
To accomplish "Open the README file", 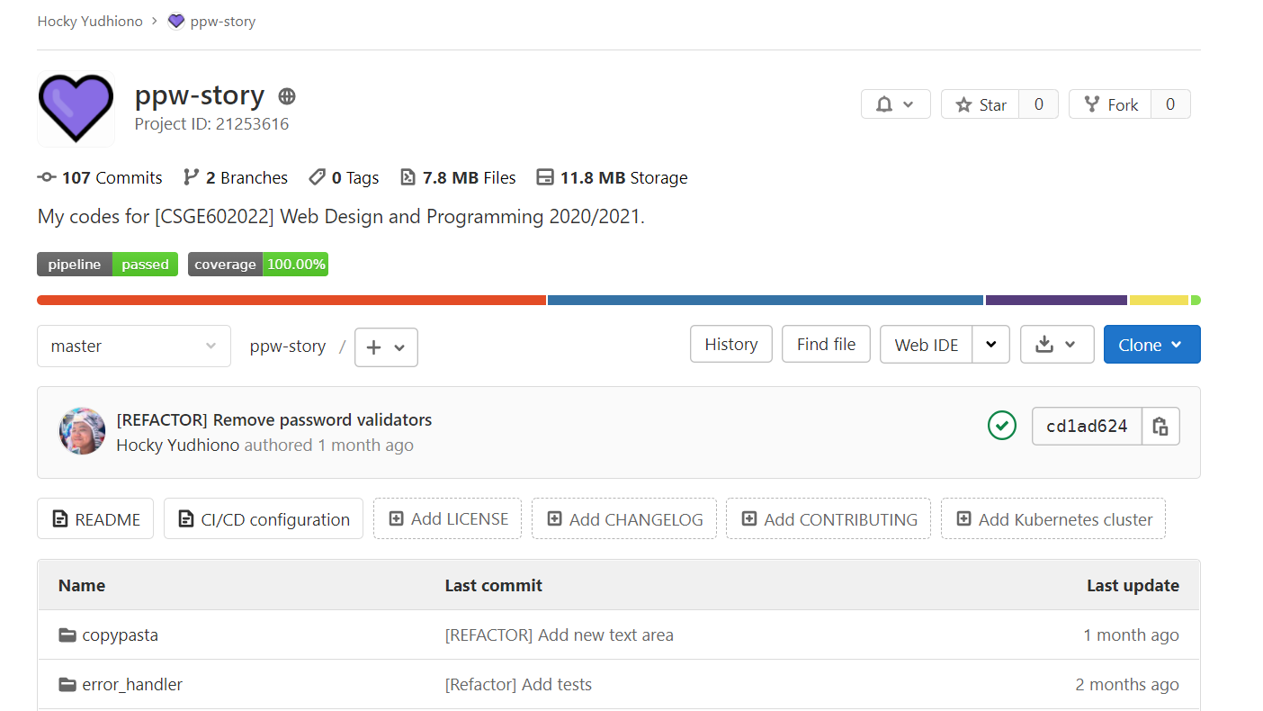I will coord(95,519).
